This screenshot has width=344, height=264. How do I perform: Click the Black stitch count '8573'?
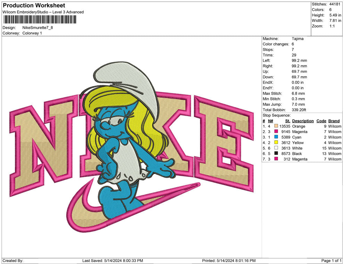point(286,153)
